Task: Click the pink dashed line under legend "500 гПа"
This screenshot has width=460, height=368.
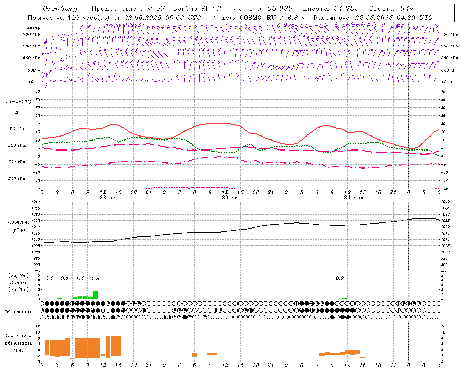Action: [17, 183]
